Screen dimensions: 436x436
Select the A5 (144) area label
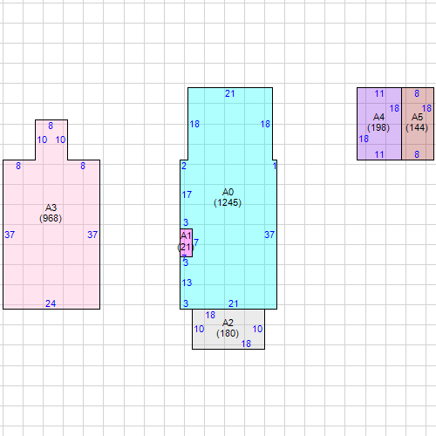pos(417,122)
